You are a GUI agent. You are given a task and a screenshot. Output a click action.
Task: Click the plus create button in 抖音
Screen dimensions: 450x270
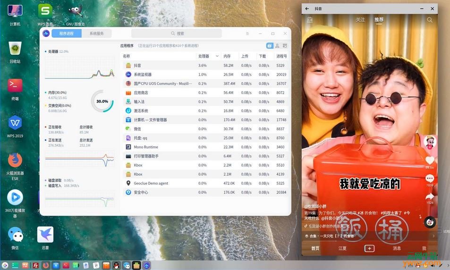pos(369,248)
